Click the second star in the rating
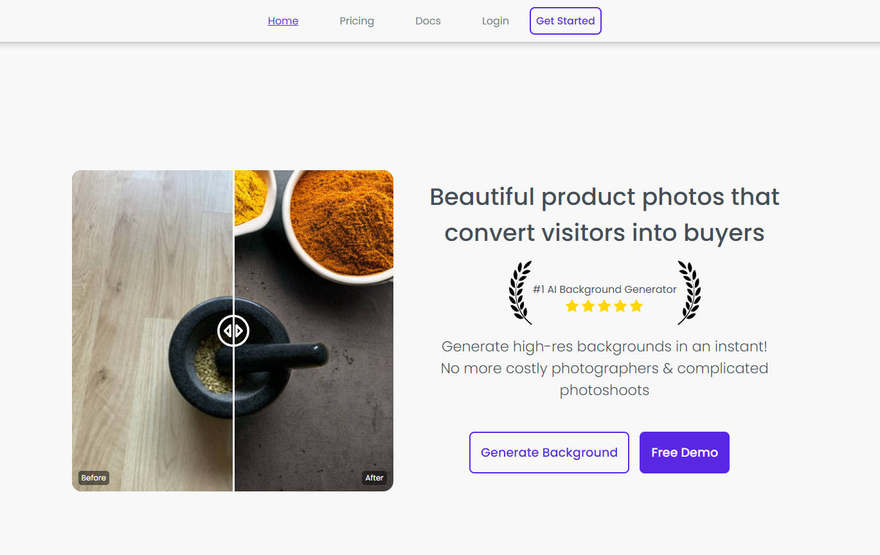This screenshot has width=880, height=555. point(588,306)
